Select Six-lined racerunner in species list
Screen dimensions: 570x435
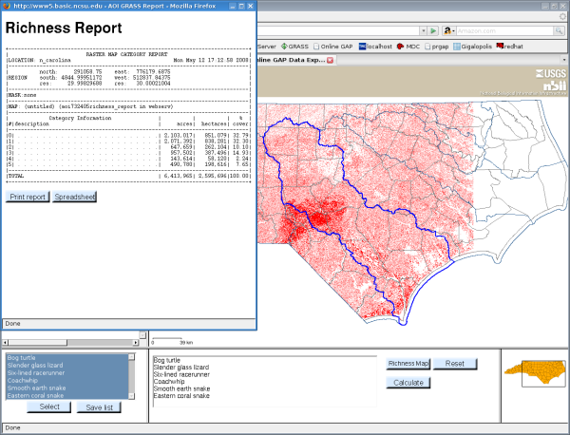66,373
